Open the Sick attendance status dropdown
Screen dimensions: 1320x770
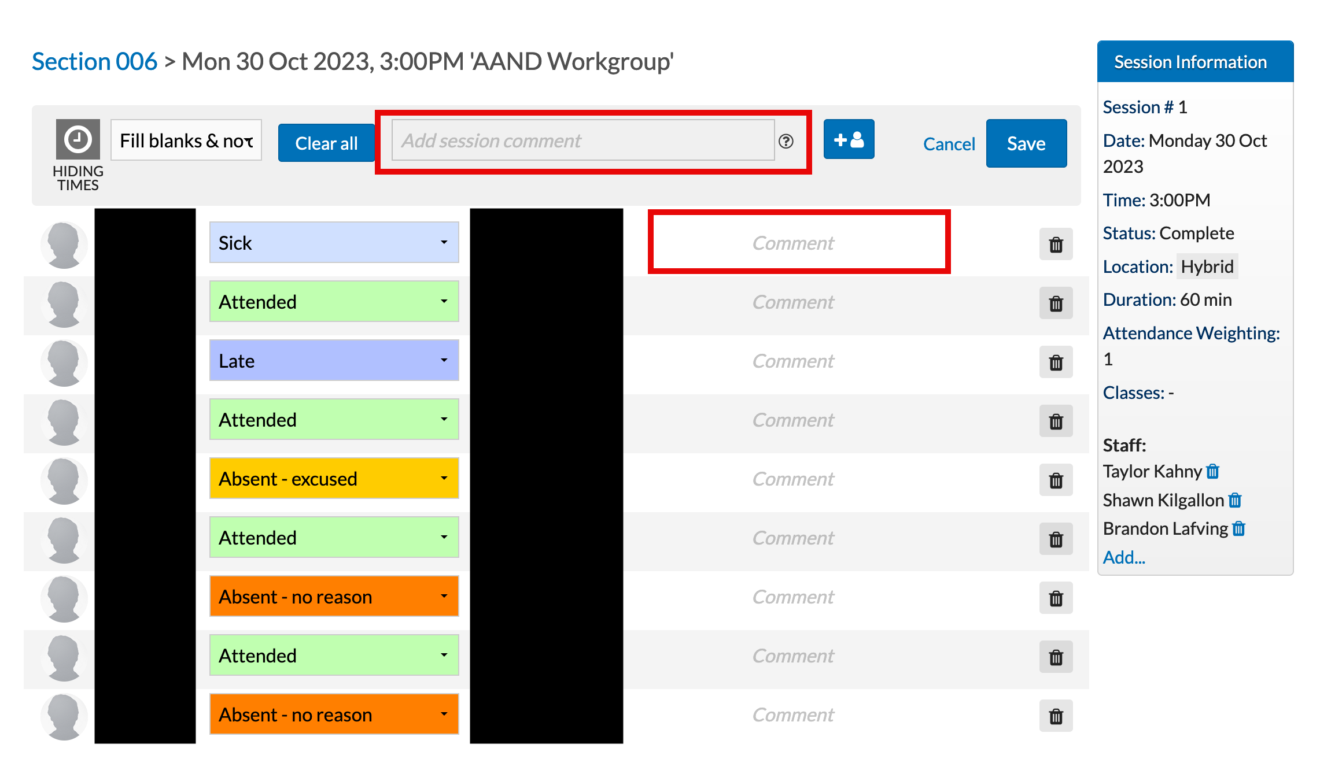(334, 243)
